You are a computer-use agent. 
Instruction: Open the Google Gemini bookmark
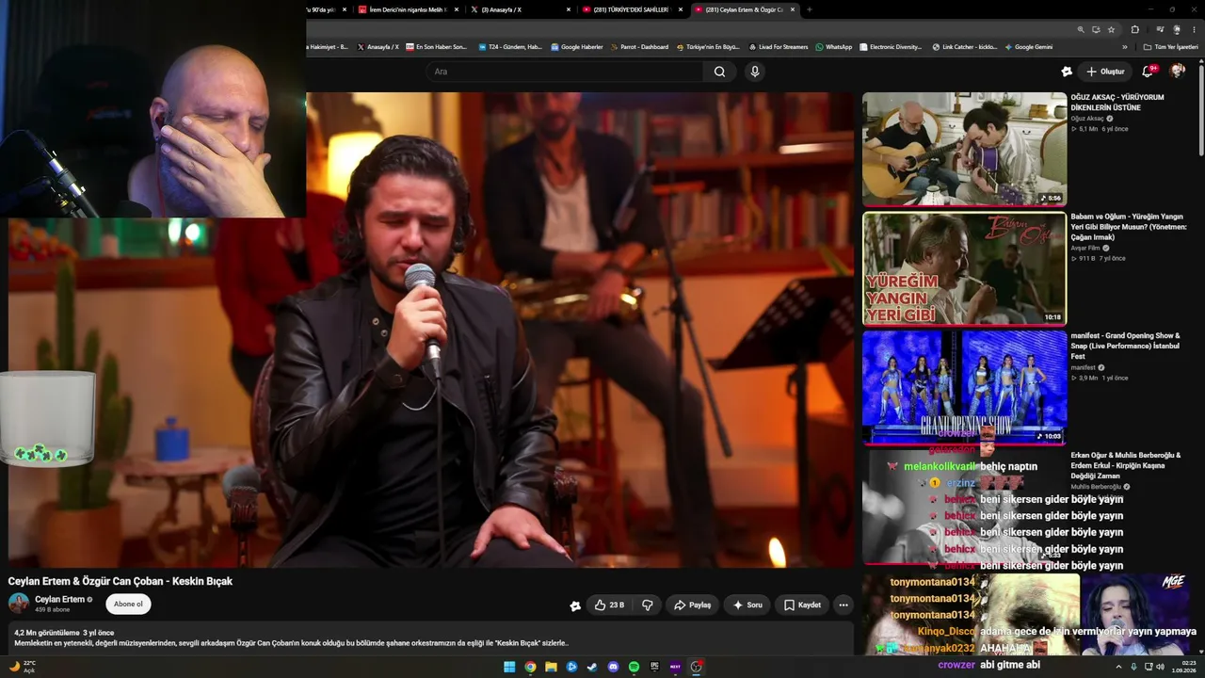click(1029, 47)
